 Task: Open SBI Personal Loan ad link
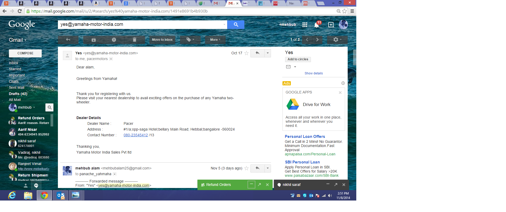302,162
